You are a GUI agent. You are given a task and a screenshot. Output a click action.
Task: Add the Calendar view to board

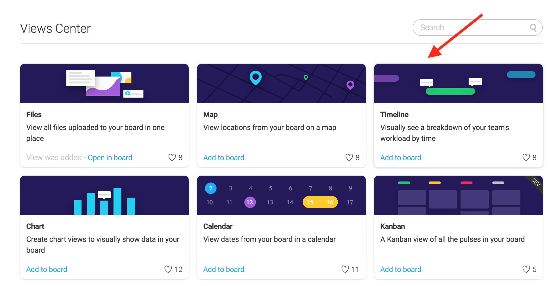click(224, 269)
